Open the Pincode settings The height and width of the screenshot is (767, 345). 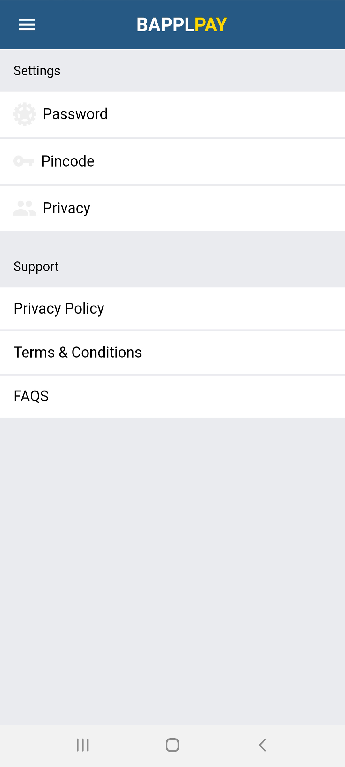click(x=68, y=161)
